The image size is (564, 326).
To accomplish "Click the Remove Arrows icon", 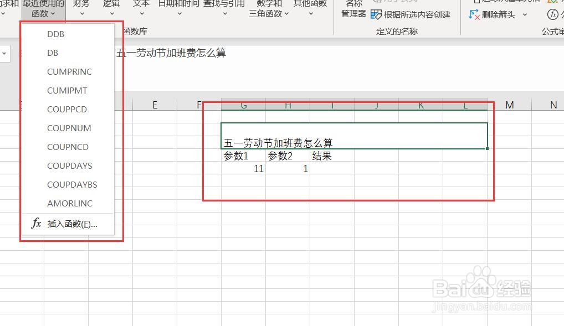I will [x=474, y=15].
